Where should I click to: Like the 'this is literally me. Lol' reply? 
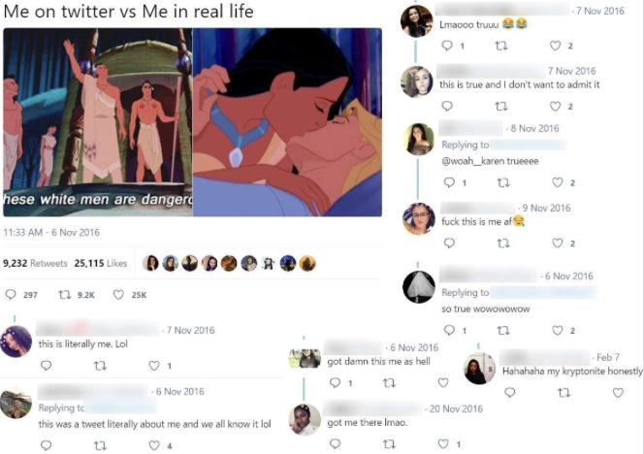point(154,366)
